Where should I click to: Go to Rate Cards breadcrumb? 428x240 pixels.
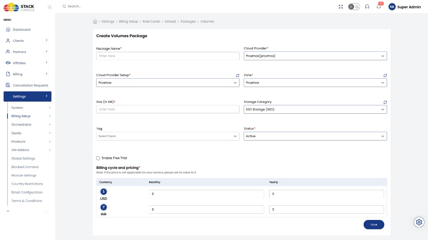pyautogui.click(x=151, y=21)
